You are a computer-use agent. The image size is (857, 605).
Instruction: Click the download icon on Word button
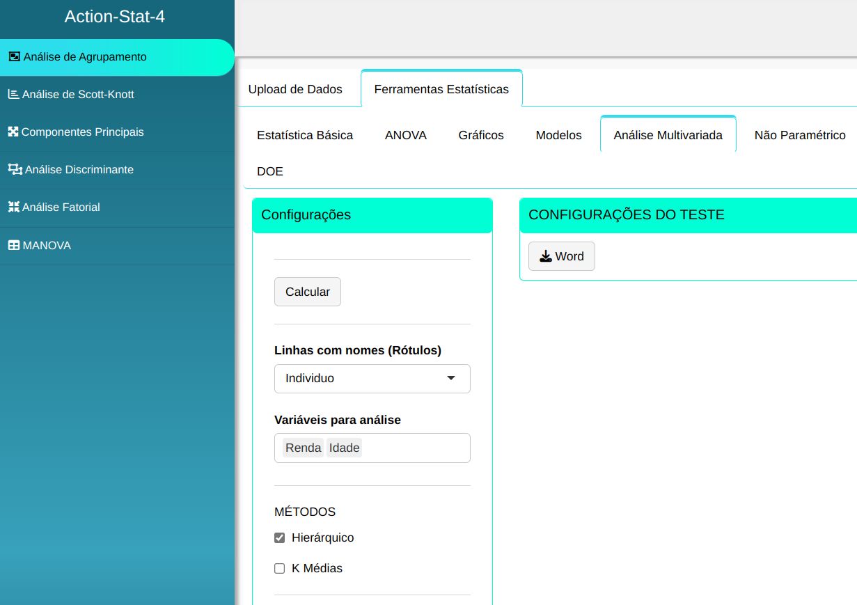click(546, 256)
